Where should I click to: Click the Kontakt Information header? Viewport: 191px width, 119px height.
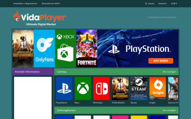tap(33, 72)
